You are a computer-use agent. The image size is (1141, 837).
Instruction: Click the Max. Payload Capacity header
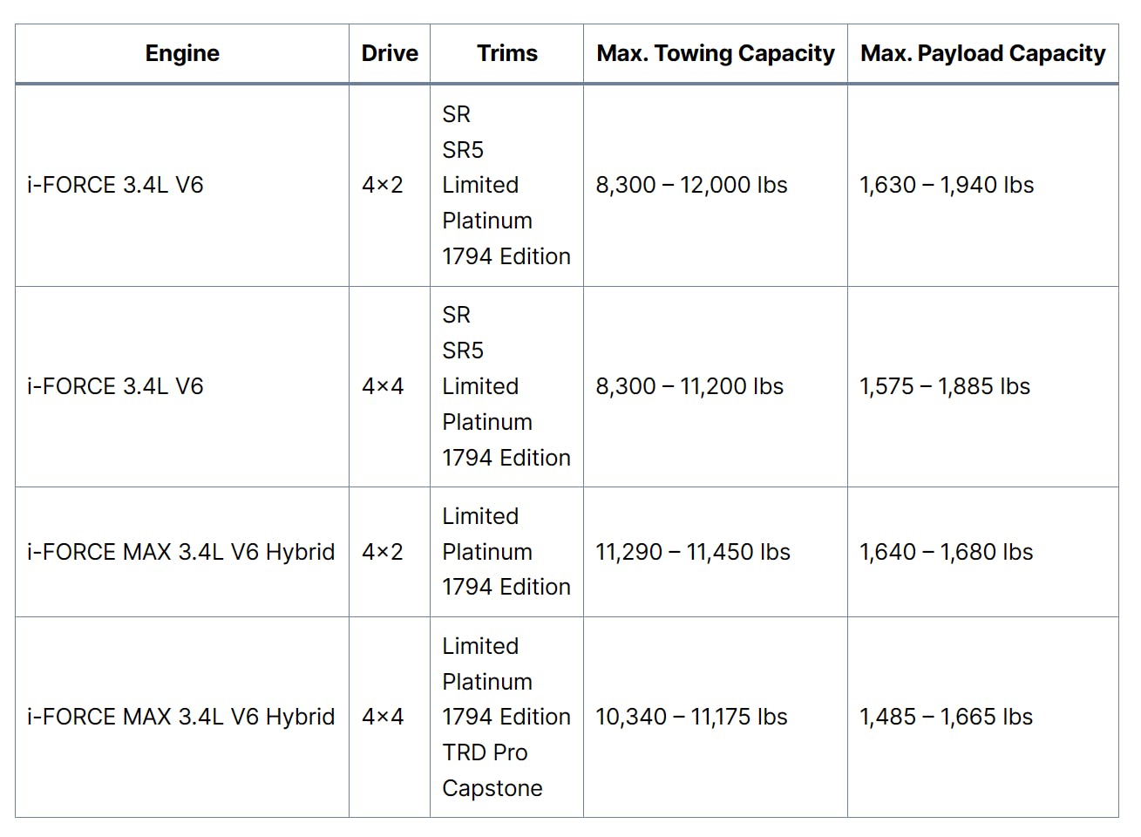coord(983,54)
